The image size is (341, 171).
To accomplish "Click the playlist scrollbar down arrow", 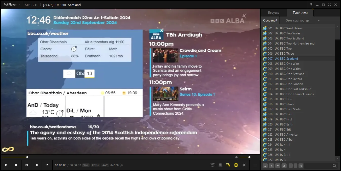I will pyautogui.click(x=338, y=159).
